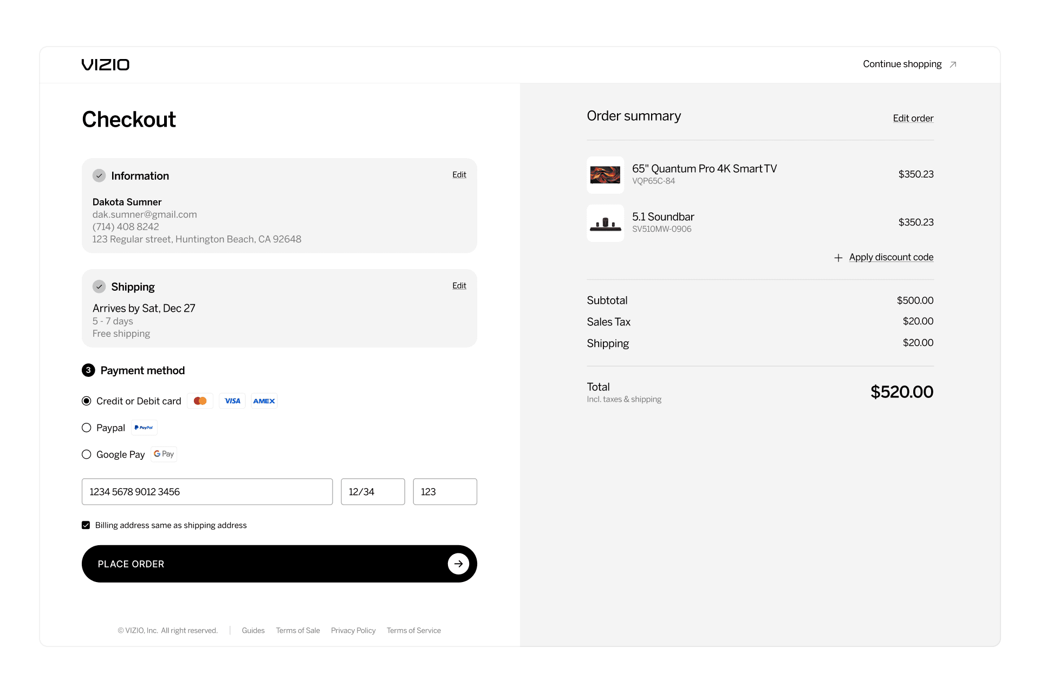The height and width of the screenshot is (693, 1040).
Task: Edit the Shipping section
Action: click(459, 286)
